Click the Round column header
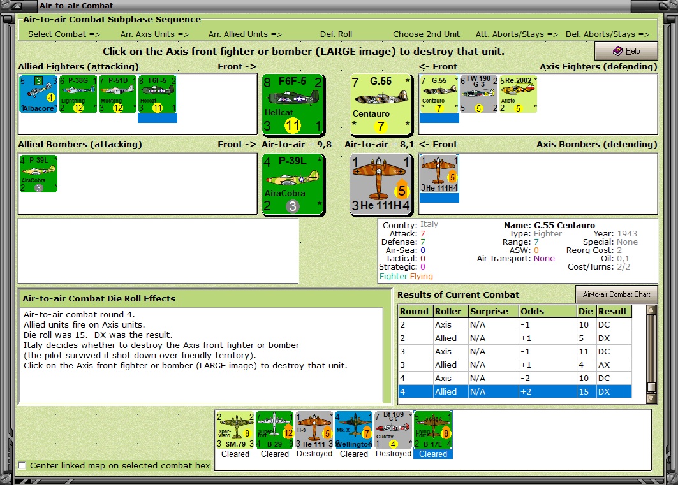 (x=415, y=312)
